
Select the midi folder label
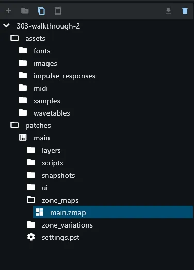click(41, 89)
